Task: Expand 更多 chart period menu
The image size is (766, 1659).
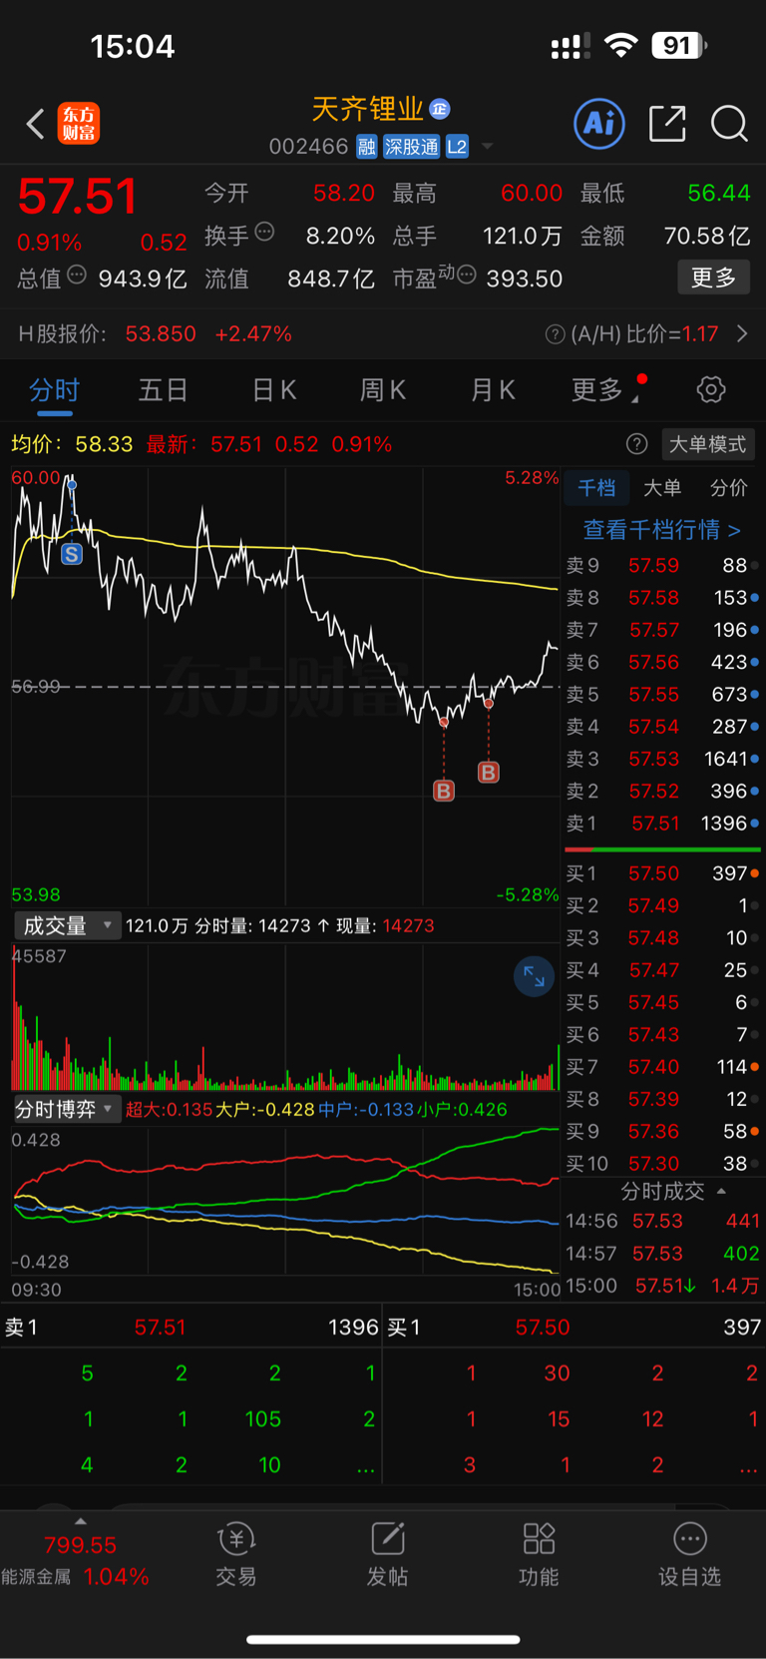Action: click(x=607, y=389)
